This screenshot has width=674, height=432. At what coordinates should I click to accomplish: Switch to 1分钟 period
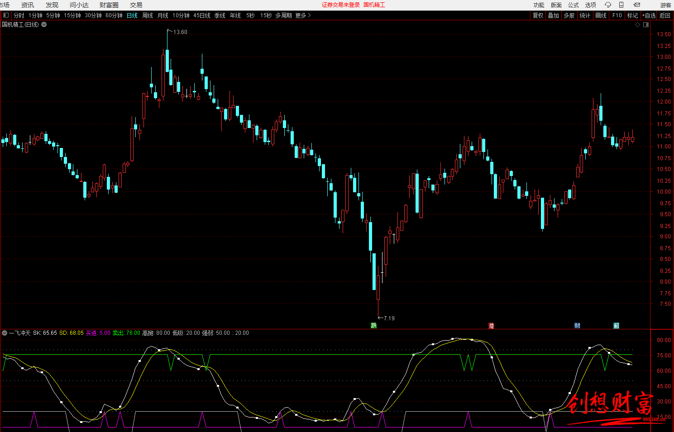pos(35,15)
